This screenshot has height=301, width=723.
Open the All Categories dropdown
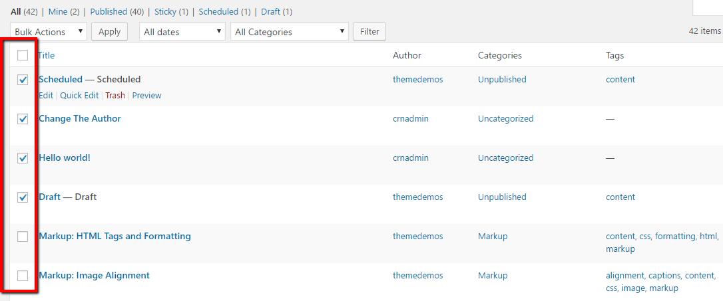click(290, 31)
